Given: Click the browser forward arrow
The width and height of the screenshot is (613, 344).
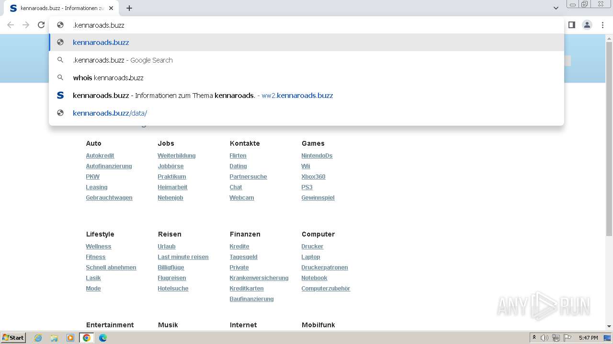Looking at the screenshot, I should coord(26,25).
